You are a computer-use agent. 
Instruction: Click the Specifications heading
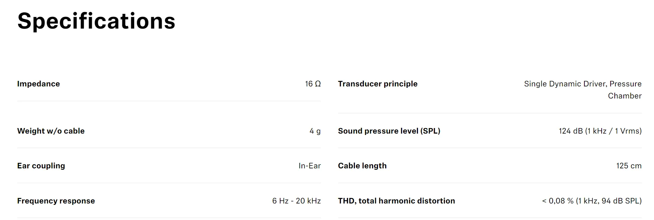point(96,21)
